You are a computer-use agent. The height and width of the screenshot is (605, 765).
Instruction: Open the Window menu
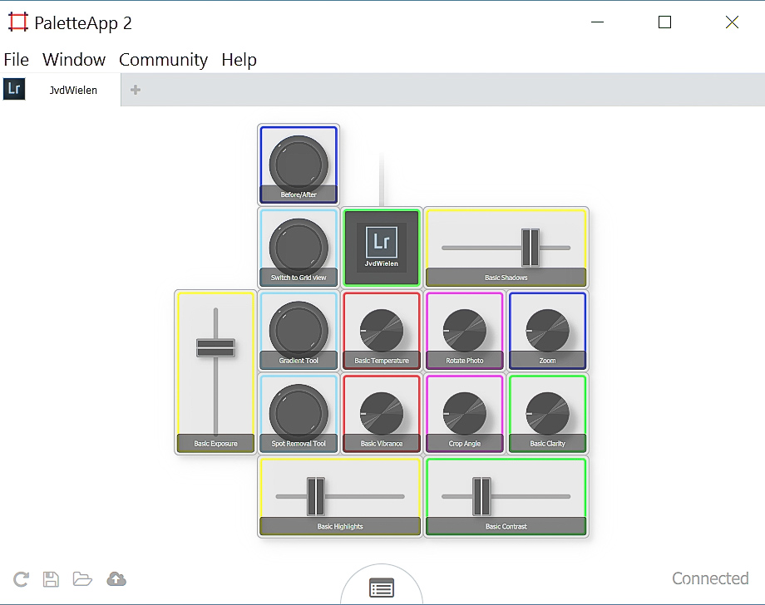pyautogui.click(x=74, y=60)
